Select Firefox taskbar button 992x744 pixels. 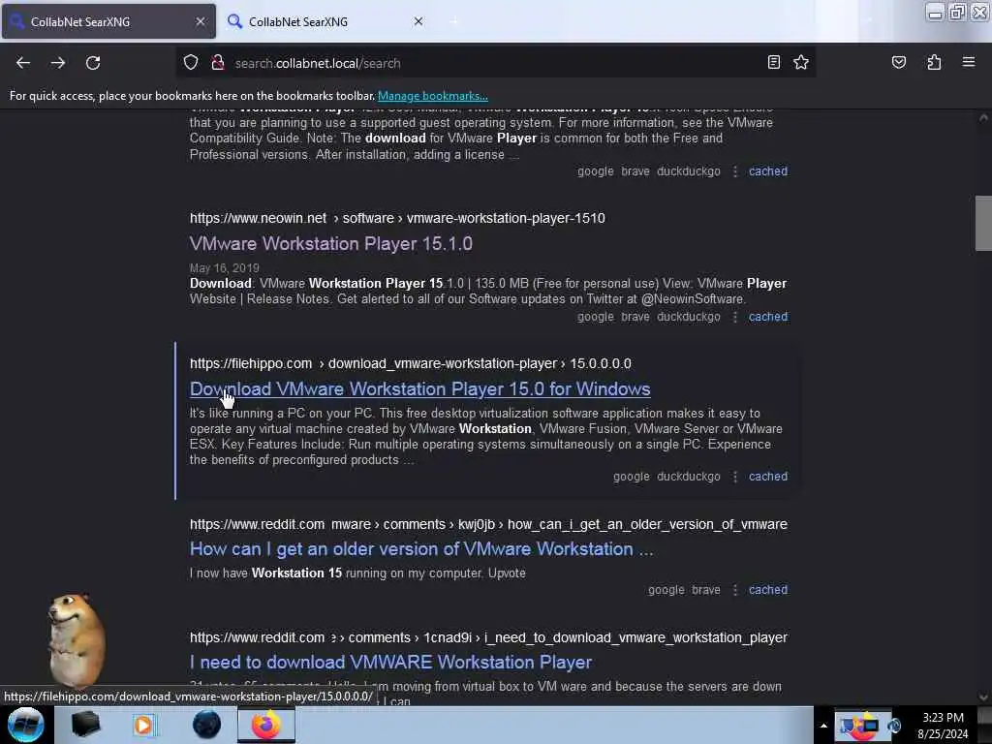click(x=266, y=725)
